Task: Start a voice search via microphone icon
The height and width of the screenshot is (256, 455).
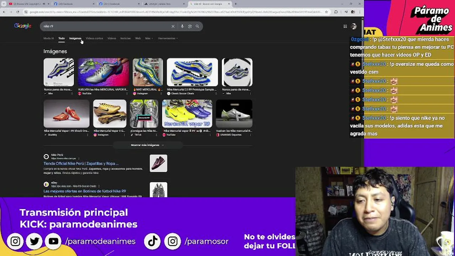Action: tap(182, 26)
